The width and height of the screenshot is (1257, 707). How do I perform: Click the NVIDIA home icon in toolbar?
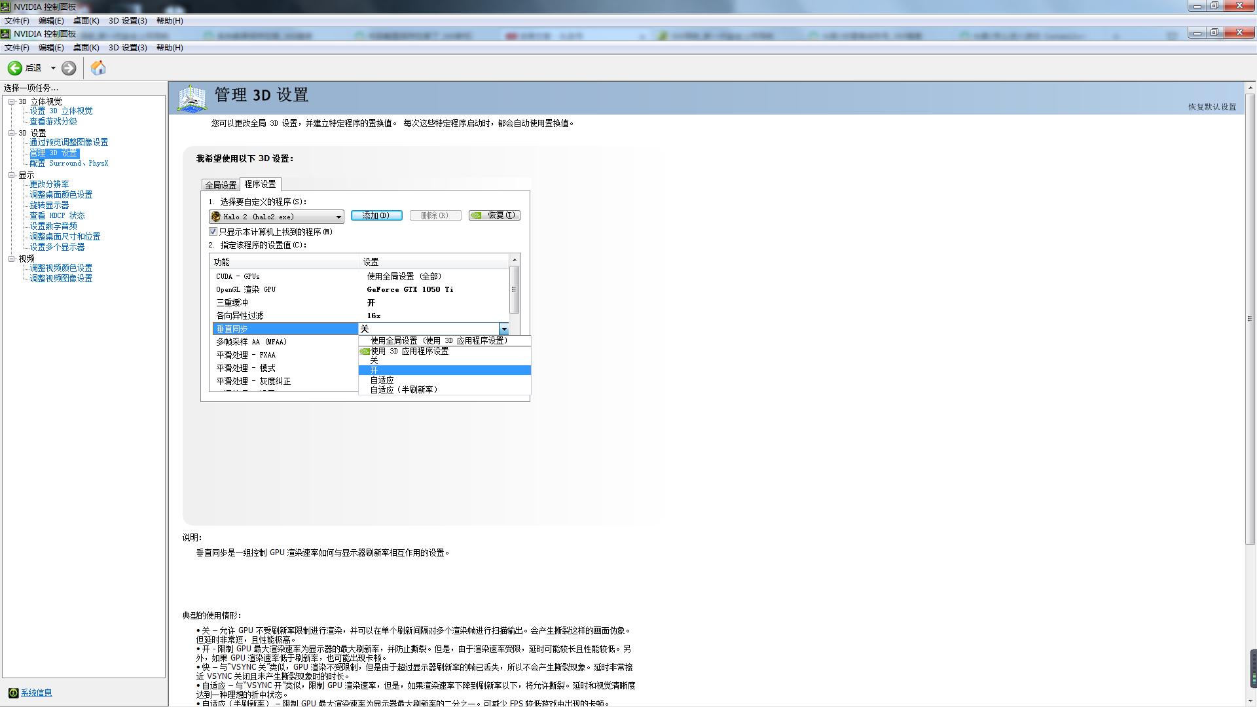99,67
